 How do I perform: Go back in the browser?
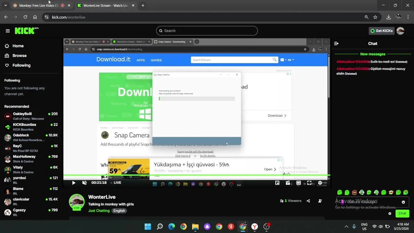(6, 17)
